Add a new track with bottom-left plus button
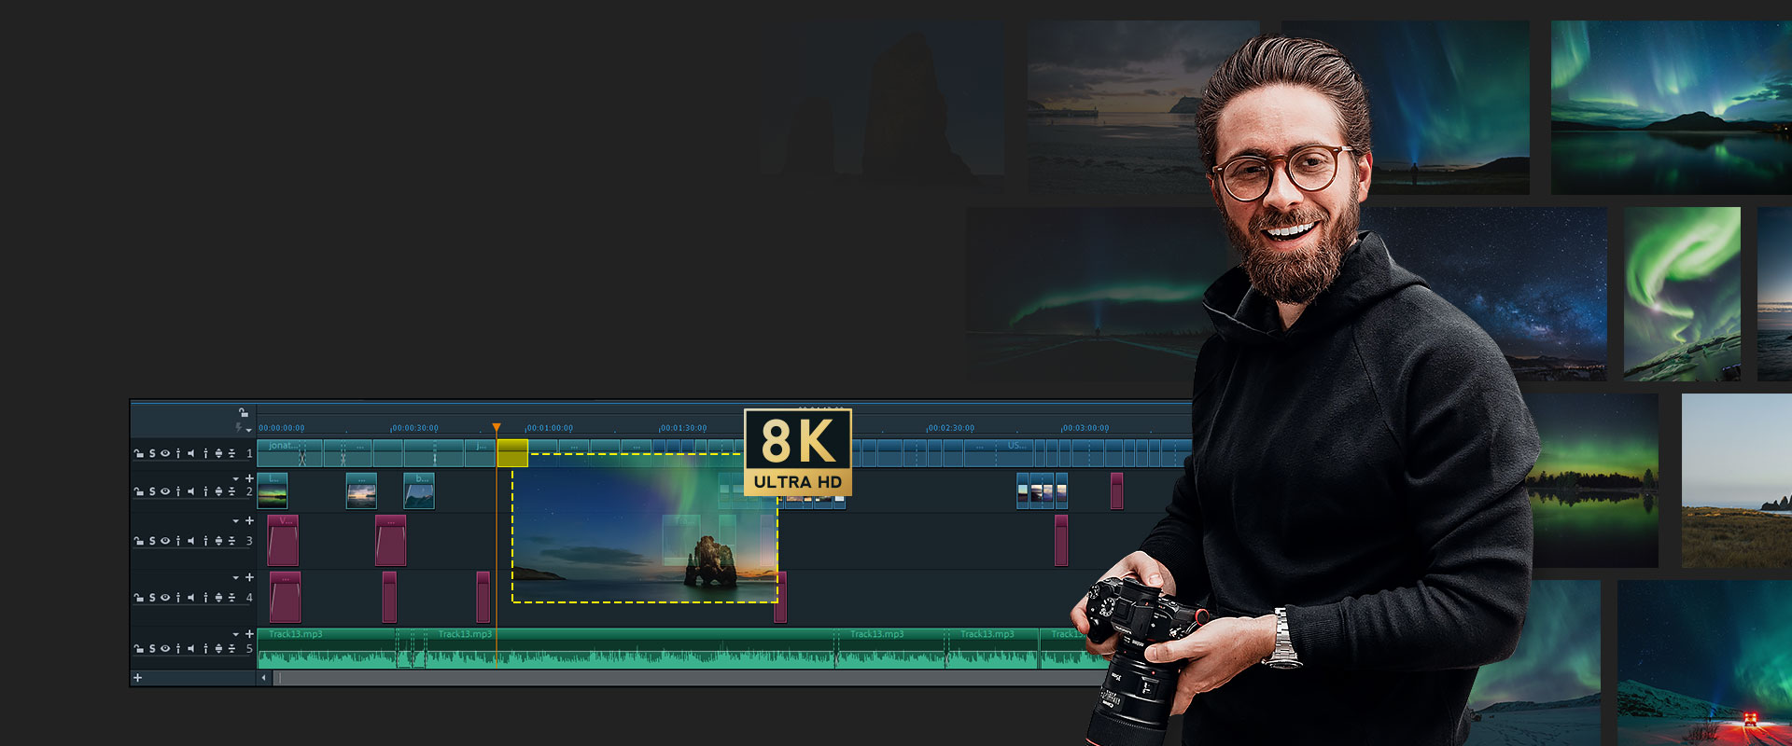 (x=138, y=678)
